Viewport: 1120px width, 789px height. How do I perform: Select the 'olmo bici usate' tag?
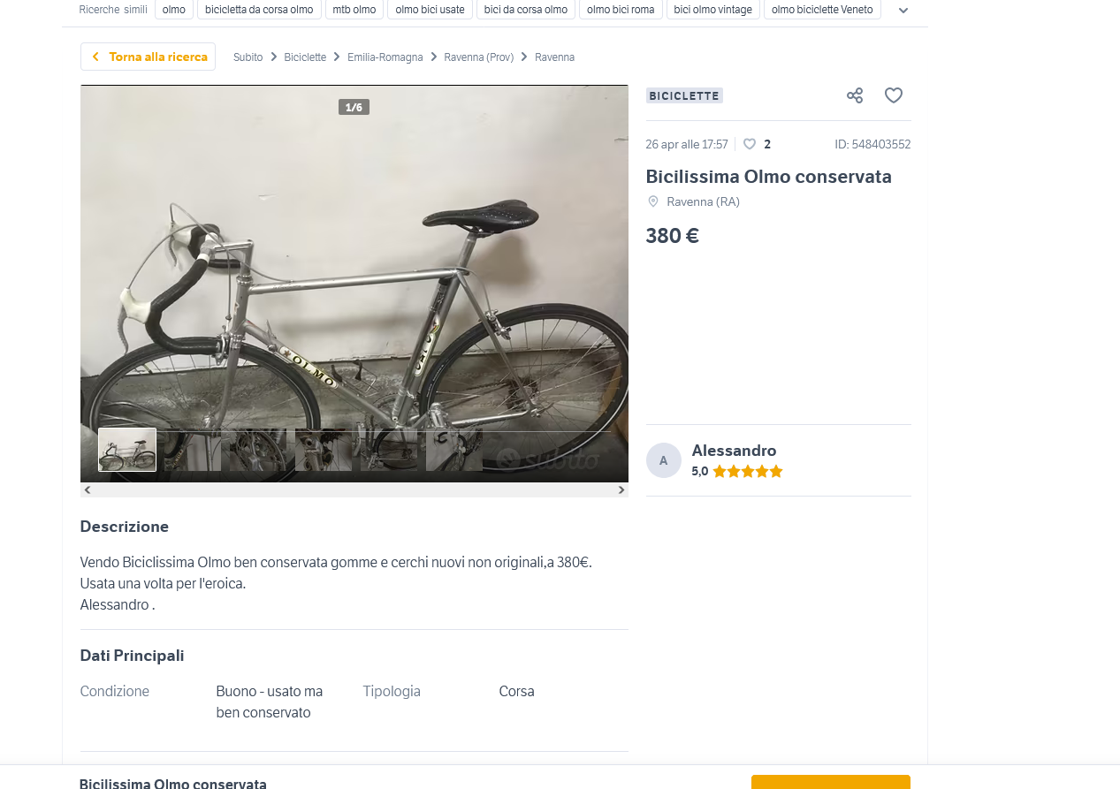(x=430, y=10)
